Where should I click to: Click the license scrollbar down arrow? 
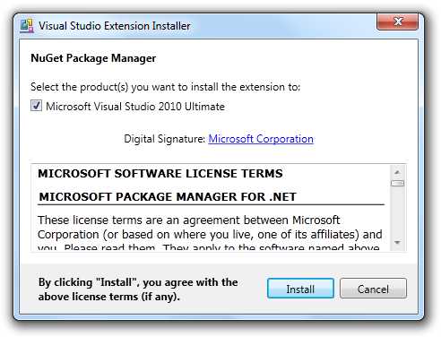tap(397, 242)
